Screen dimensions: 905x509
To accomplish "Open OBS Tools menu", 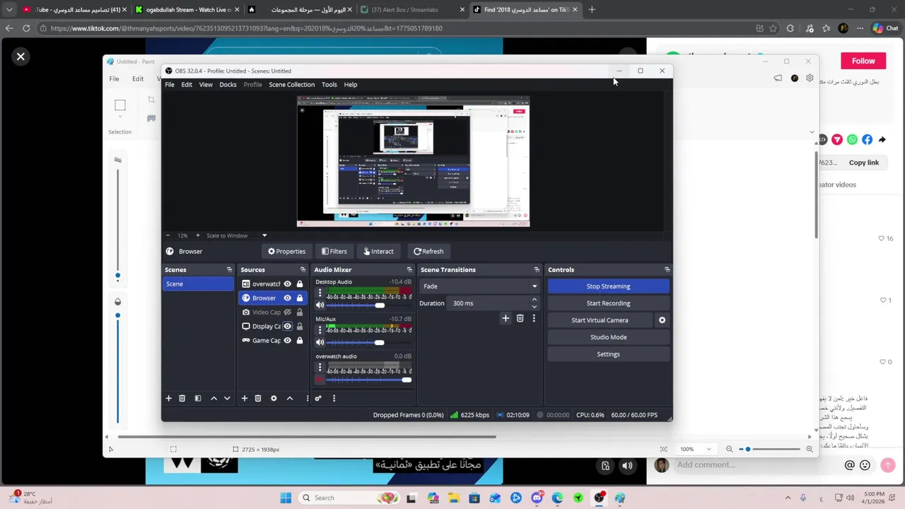I will [x=329, y=84].
